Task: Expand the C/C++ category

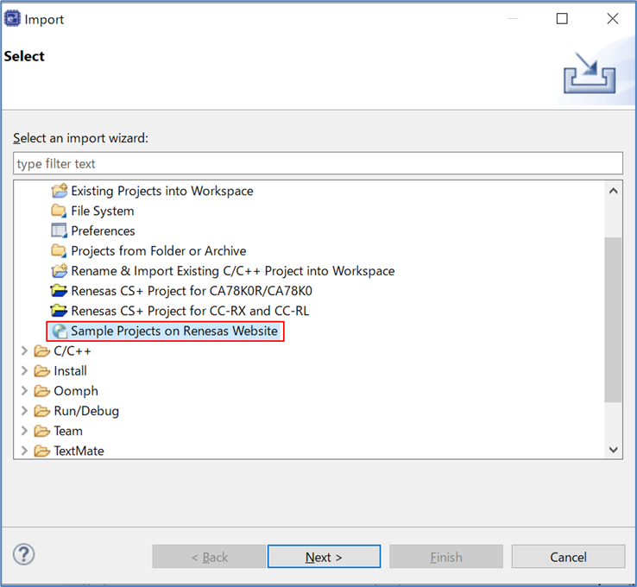Action: pyautogui.click(x=24, y=350)
